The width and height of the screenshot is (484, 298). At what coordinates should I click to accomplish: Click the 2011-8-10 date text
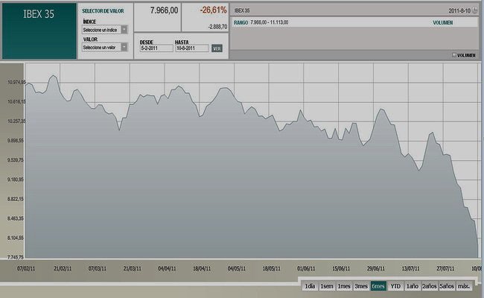[x=459, y=11]
